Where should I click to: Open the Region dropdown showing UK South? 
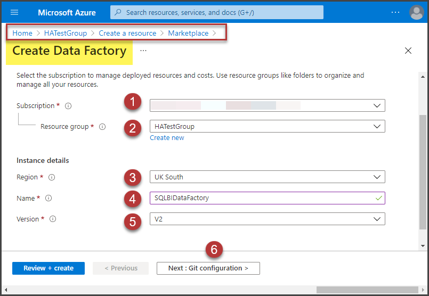(x=268, y=177)
